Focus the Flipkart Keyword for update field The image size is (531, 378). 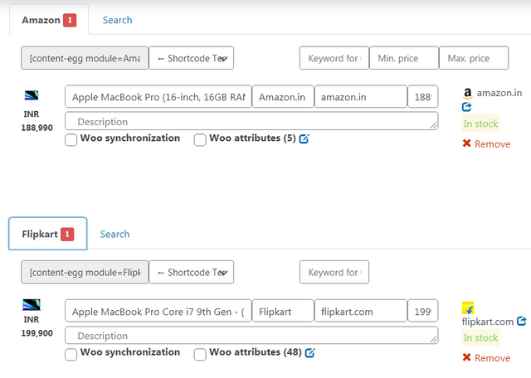(334, 272)
